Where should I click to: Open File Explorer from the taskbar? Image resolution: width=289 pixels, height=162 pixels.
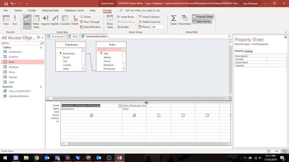click(26, 158)
